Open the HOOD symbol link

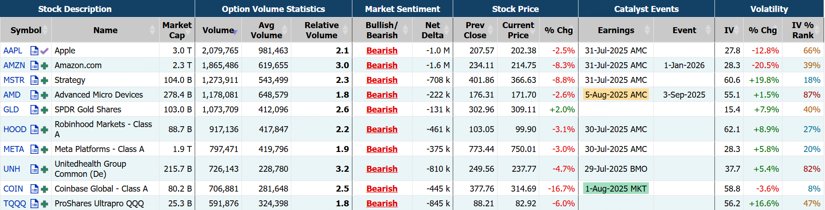(15, 129)
